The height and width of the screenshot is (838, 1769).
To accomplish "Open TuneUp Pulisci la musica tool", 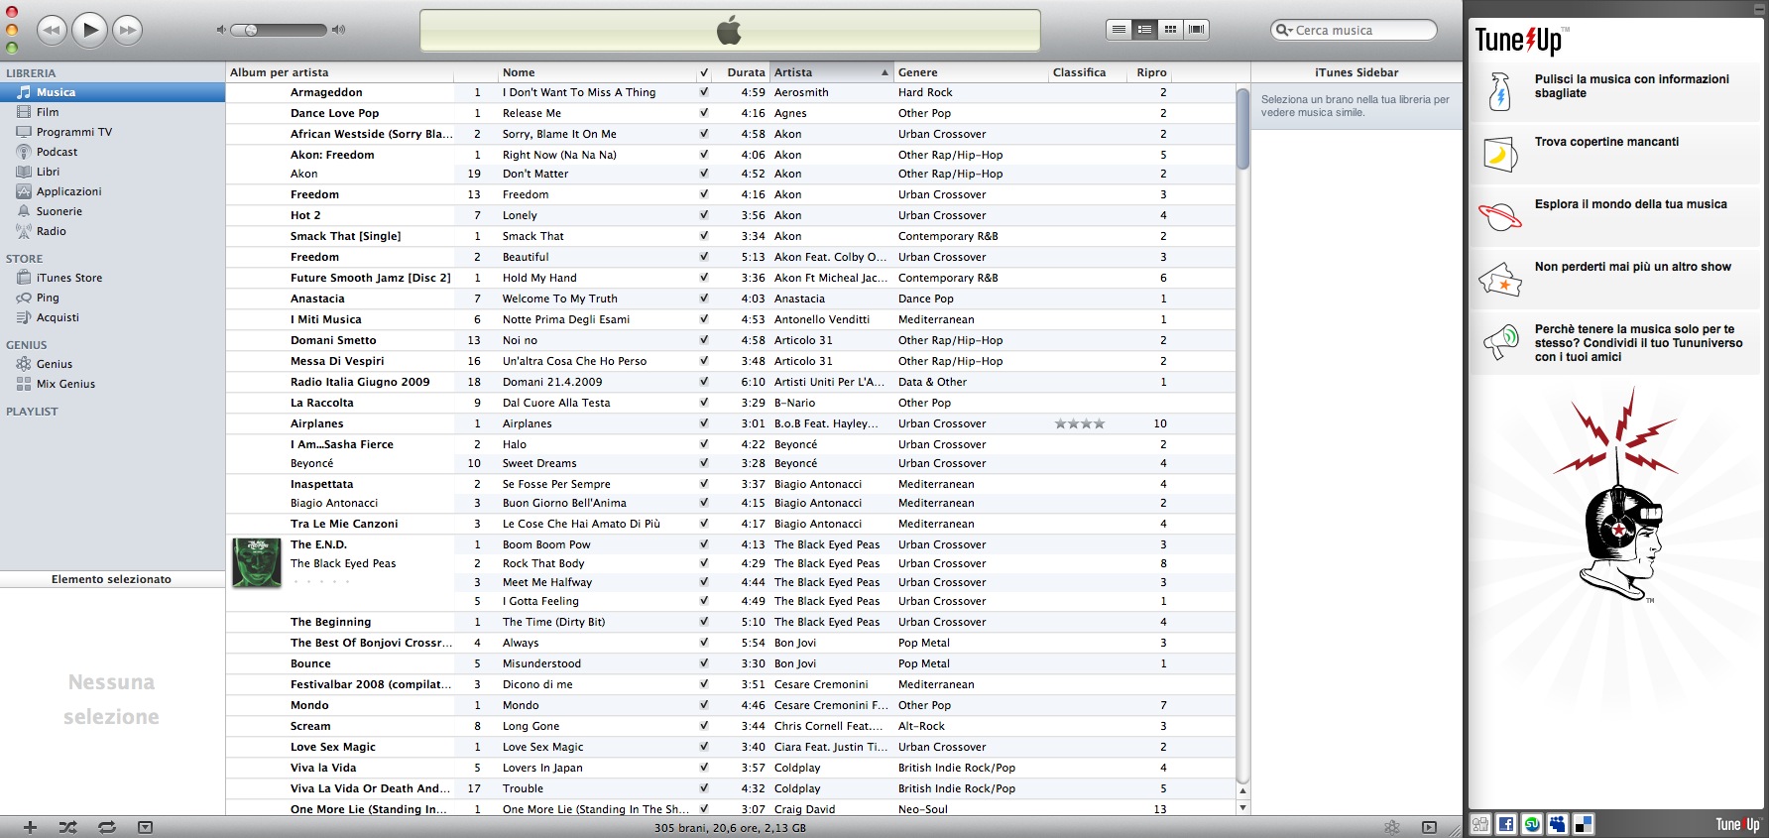I will [1614, 90].
